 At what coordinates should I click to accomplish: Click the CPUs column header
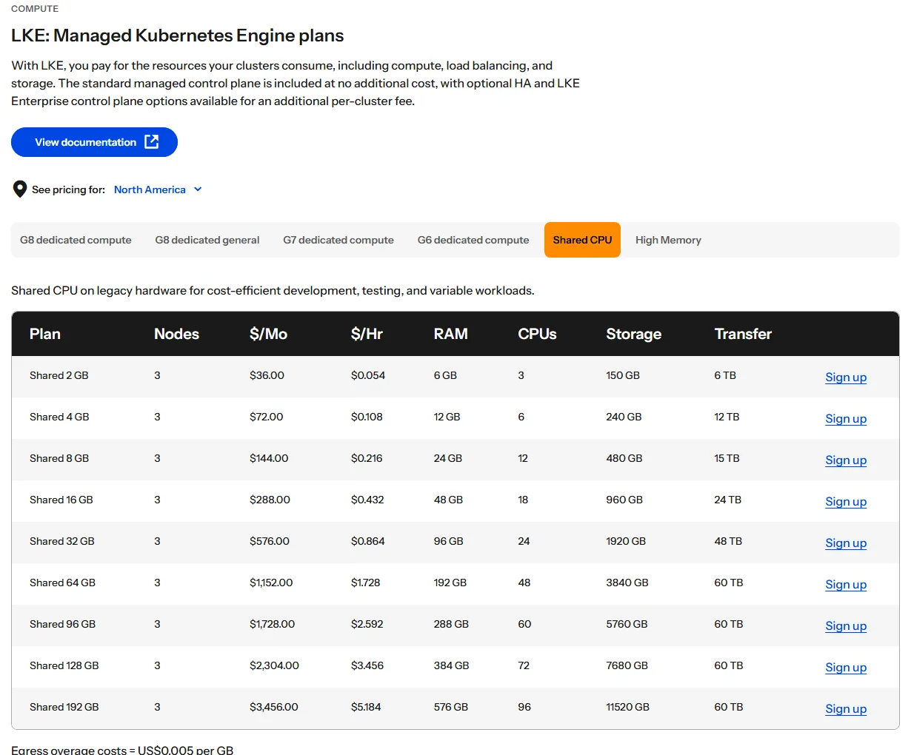click(x=537, y=334)
